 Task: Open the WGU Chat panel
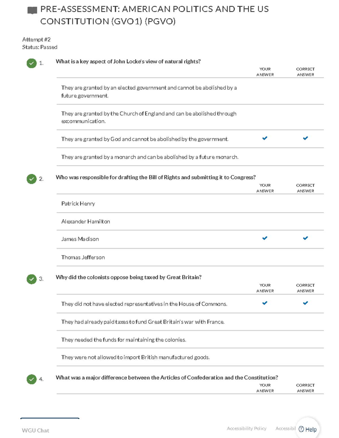point(36,430)
